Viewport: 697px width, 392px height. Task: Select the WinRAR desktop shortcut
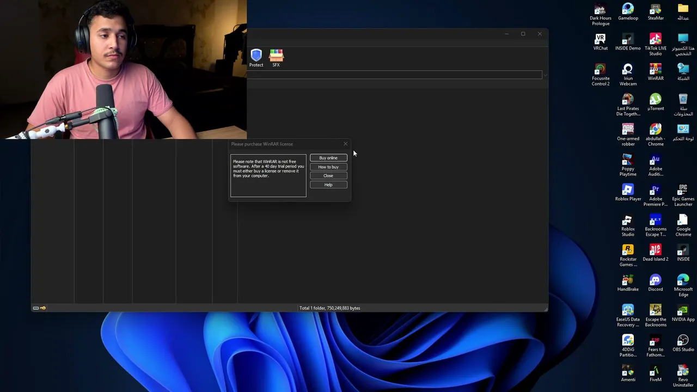tap(656, 72)
